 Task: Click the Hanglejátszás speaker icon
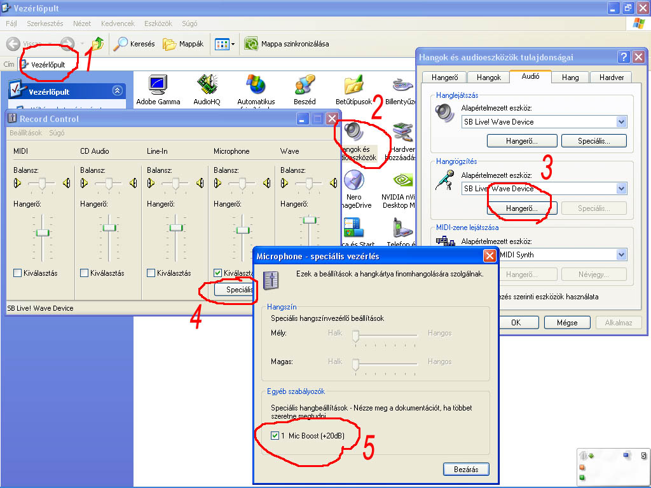click(444, 113)
